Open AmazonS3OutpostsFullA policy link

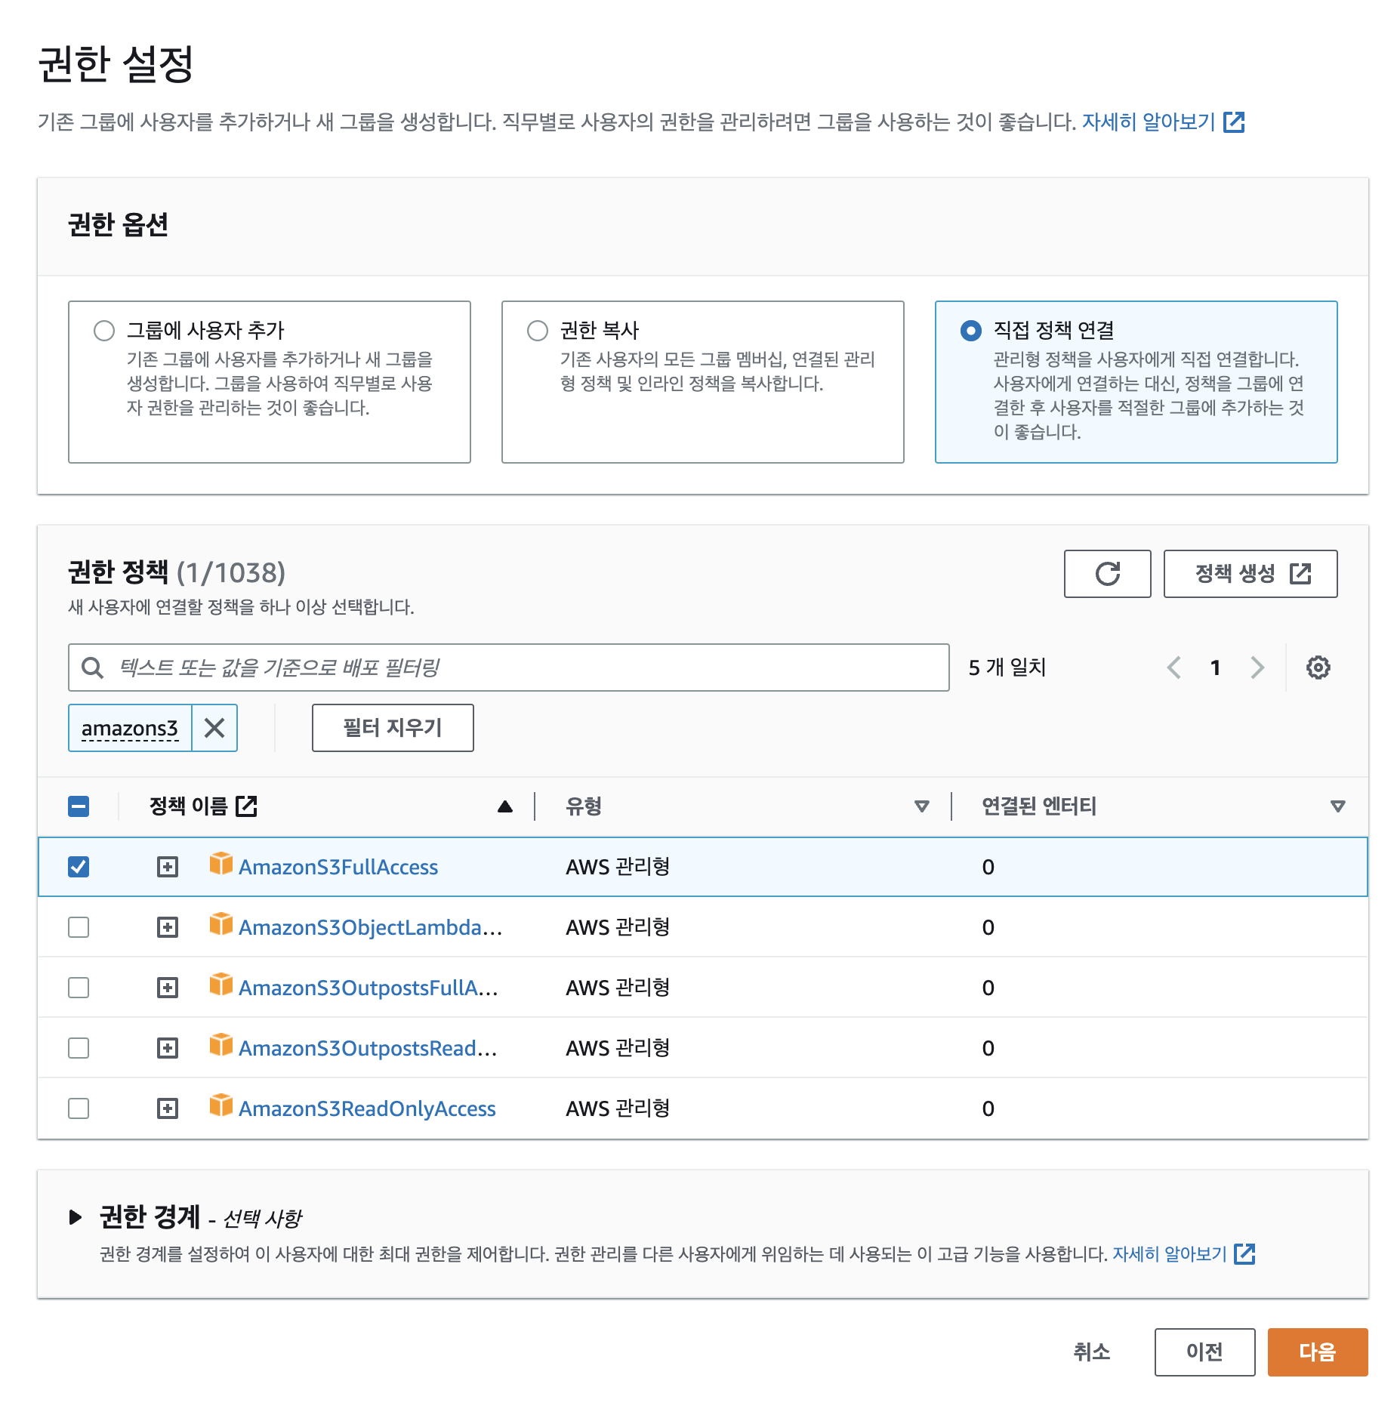(x=369, y=988)
